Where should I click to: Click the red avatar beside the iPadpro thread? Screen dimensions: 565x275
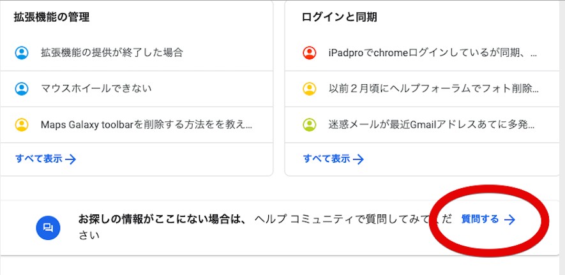point(310,53)
